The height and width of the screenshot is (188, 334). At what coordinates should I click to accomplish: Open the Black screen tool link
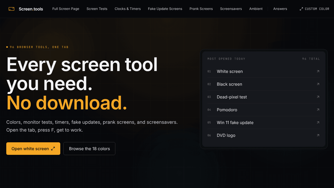point(264,84)
